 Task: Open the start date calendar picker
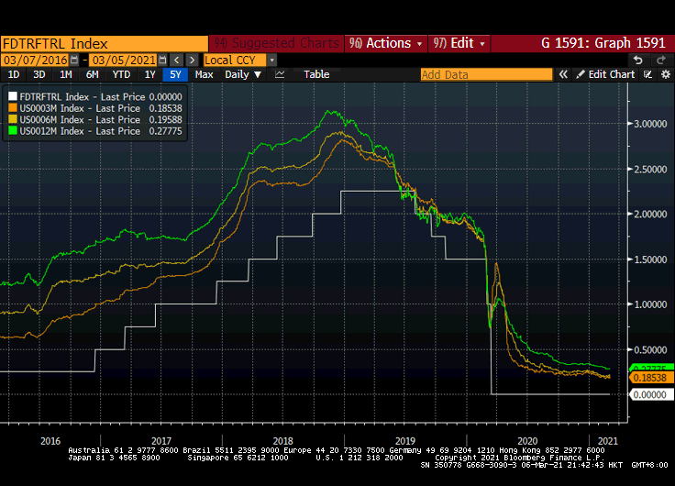(76, 60)
